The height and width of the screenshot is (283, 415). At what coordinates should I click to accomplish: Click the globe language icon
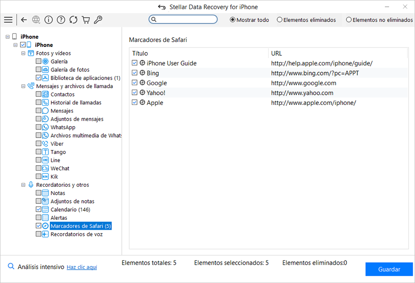point(36,20)
